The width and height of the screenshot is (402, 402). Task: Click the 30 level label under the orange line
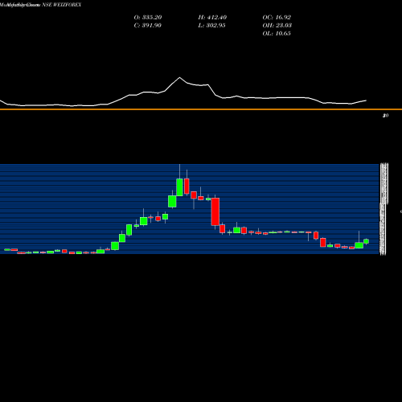tap(385, 116)
